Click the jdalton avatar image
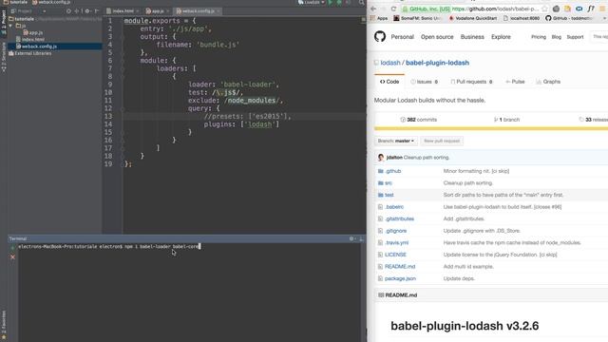 [x=381, y=158]
